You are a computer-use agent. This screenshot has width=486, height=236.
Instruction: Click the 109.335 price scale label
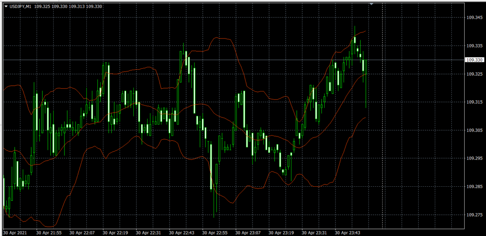click(474, 46)
